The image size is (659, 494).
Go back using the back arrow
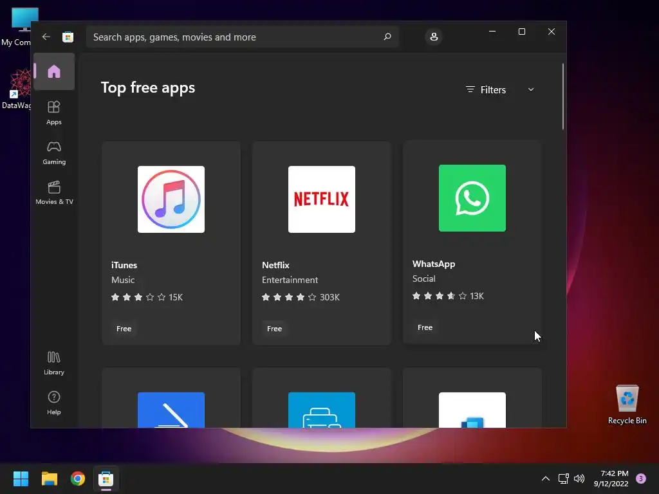tap(46, 37)
